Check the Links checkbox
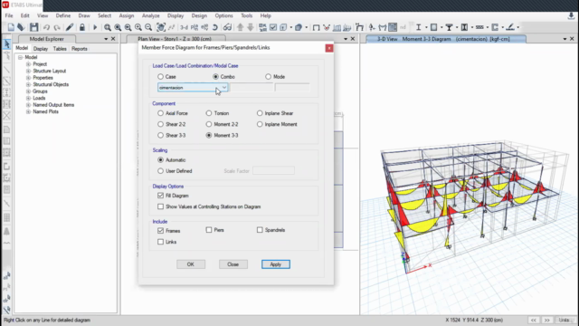 [x=160, y=242]
